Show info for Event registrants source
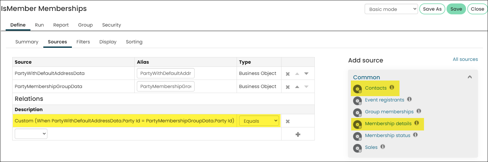Screen dimensions: 488x162 tap(409, 99)
